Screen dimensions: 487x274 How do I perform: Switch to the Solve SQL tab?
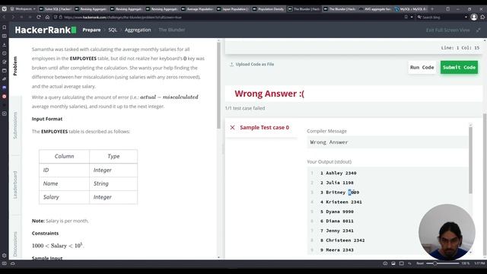[x=55, y=9]
